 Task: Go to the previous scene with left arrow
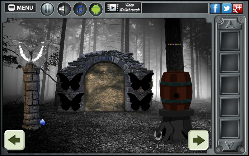tap(15, 140)
